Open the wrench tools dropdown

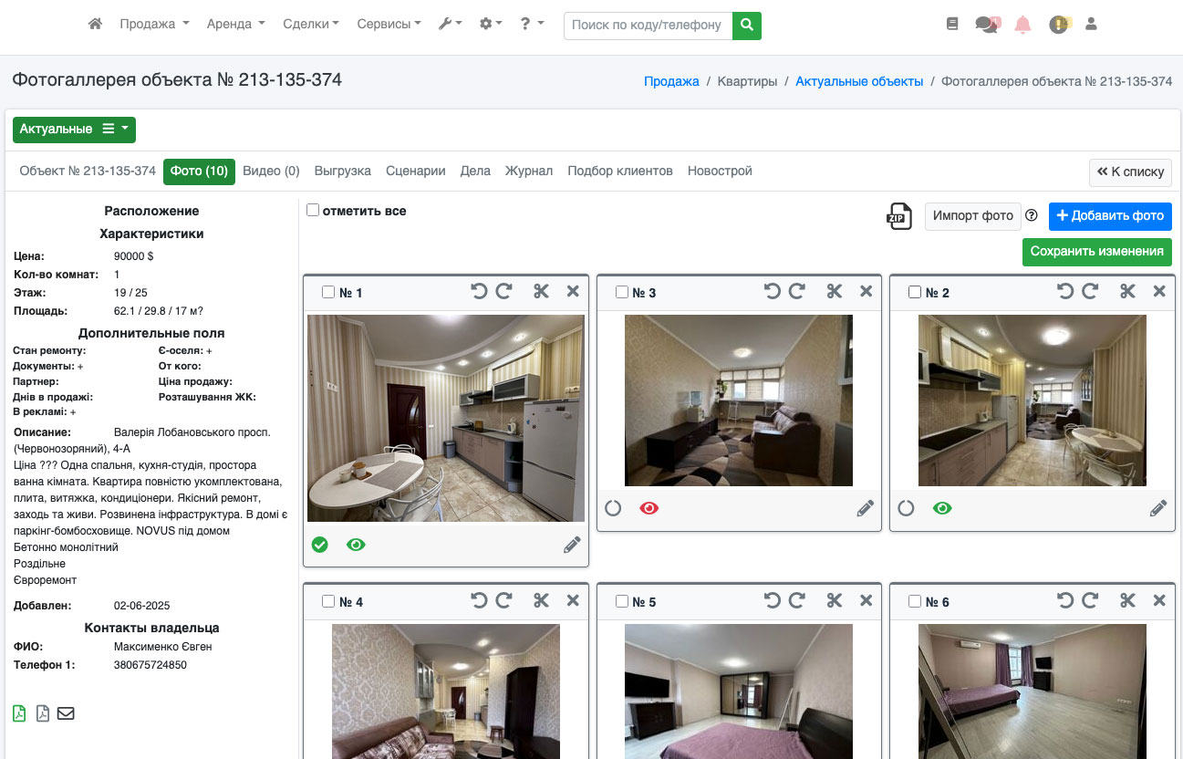(x=450, y=25)
